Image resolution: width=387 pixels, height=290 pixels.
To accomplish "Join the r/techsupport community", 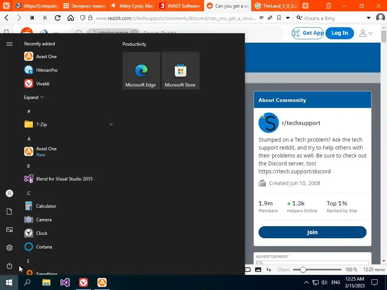I will (x=312, y=232).
